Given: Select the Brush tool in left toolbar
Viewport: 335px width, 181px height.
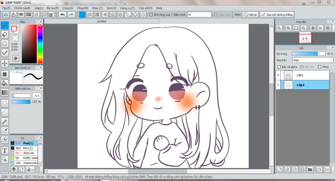Looking at the screenshot, I should coord(5,25).
